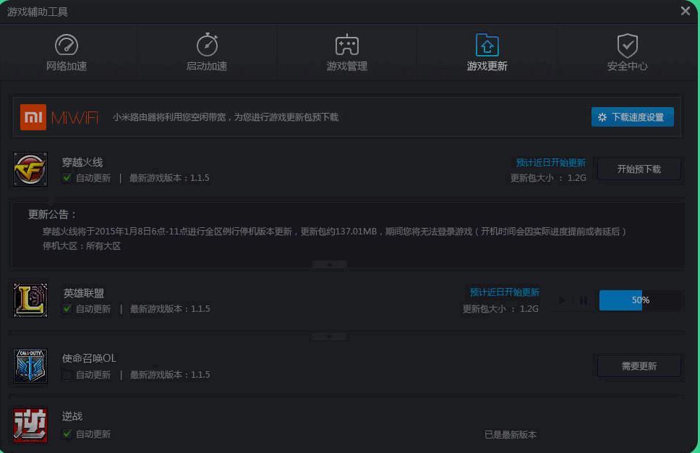Viewport: 700px width, 453px height.
Task: Close the 游戏辅助工具 window
Action: (x=686, y=11)
